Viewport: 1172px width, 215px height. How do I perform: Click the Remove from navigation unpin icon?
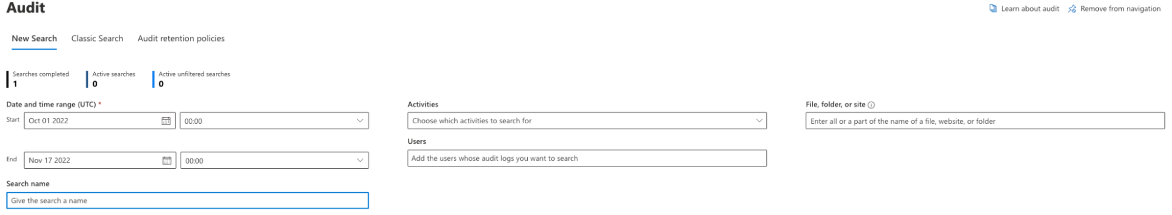coord(1072,9)
